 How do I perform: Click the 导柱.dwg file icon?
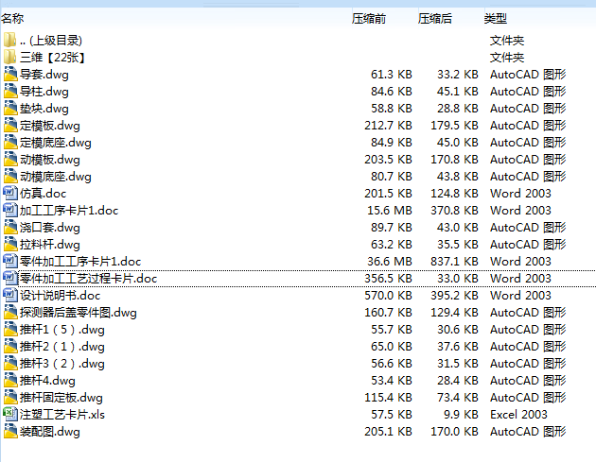pyautogui.click(x=10, y=91)
